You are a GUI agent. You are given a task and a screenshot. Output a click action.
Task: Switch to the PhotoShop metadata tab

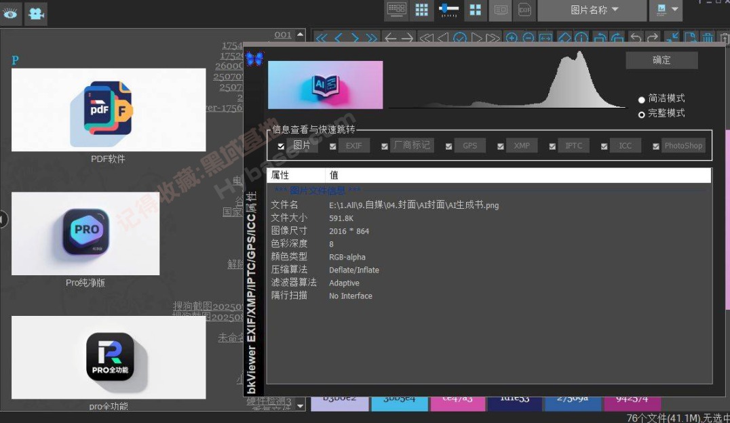pos(683,145)
